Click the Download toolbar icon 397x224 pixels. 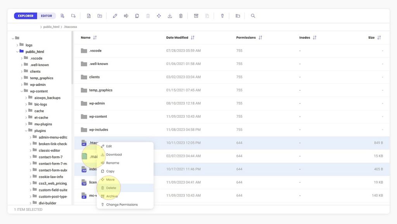pyautogui.click(x=170, y=16)
